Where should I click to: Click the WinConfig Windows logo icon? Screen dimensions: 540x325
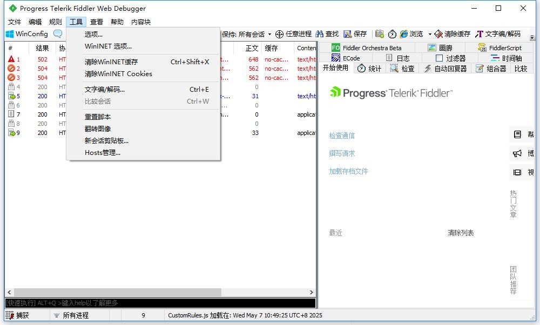tap(10, 33)
